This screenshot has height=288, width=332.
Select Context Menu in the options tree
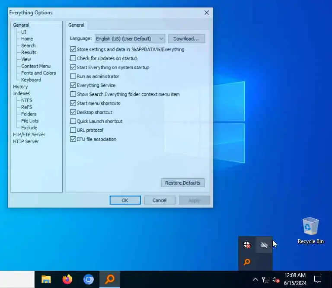[36, 66]
